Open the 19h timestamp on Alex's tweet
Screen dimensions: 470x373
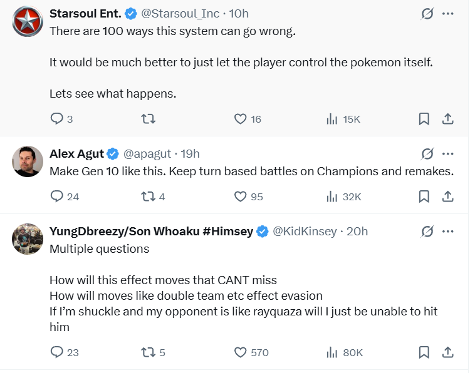(190, 154)
